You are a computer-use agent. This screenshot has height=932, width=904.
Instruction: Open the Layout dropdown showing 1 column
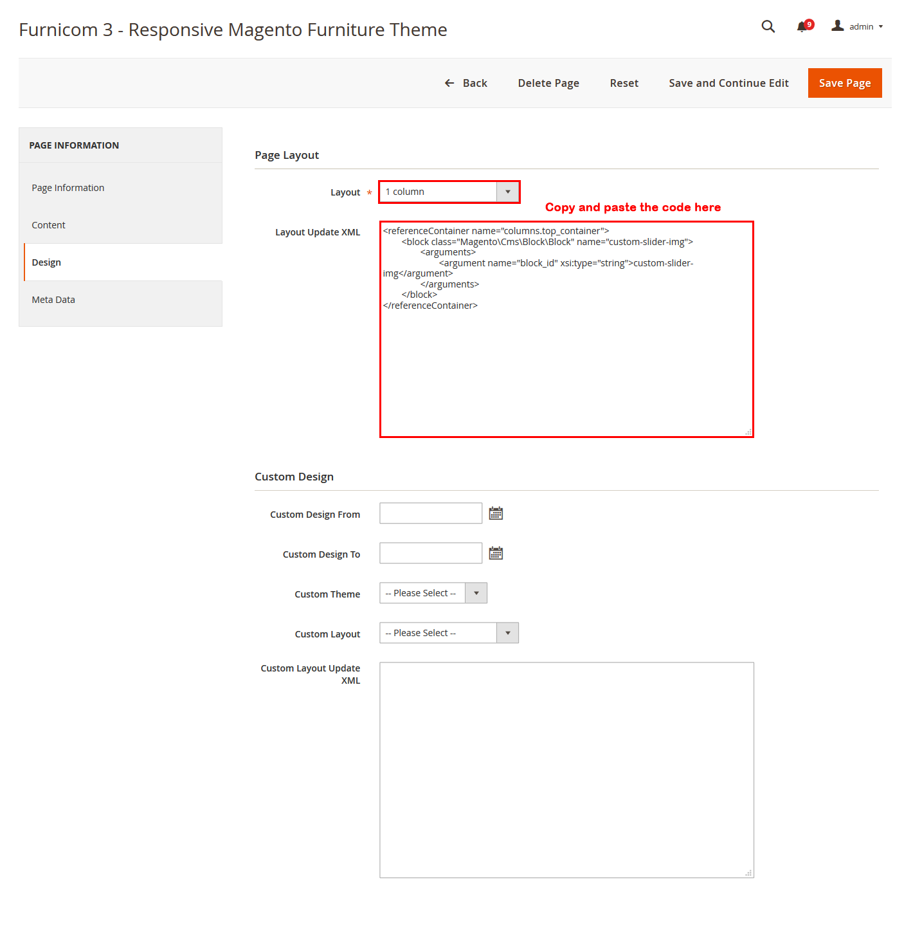[449, 192]
